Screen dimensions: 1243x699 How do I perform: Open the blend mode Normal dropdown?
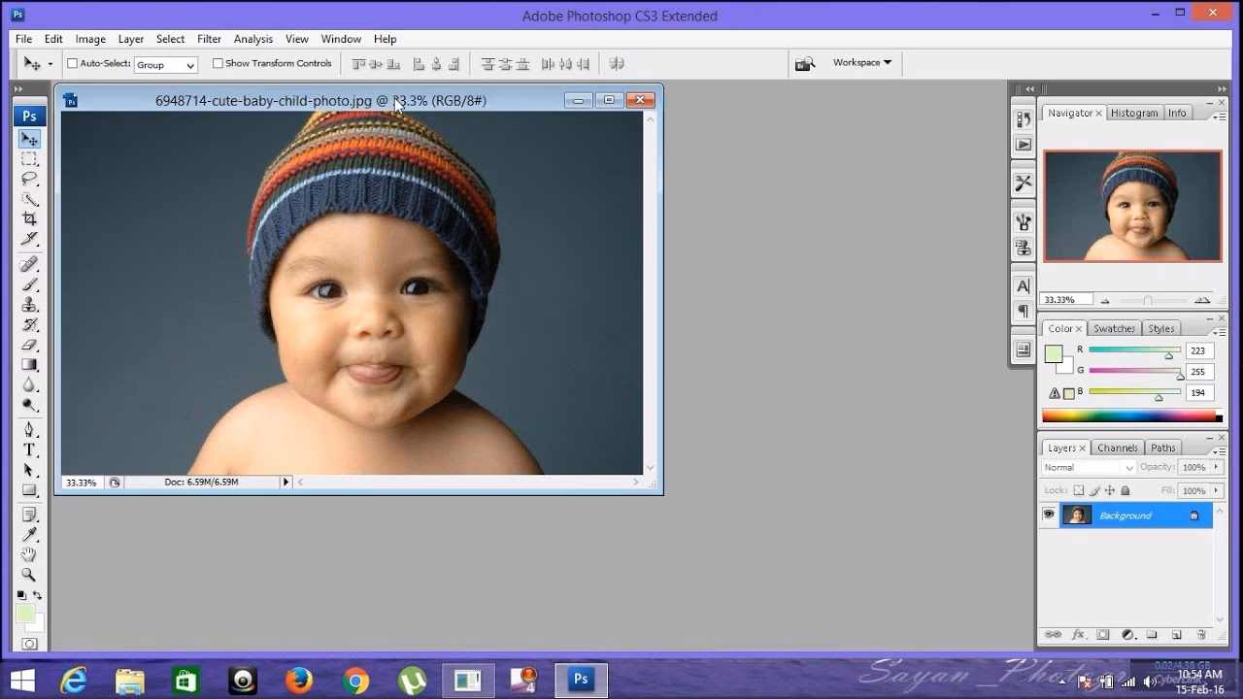pos(1087,467)
